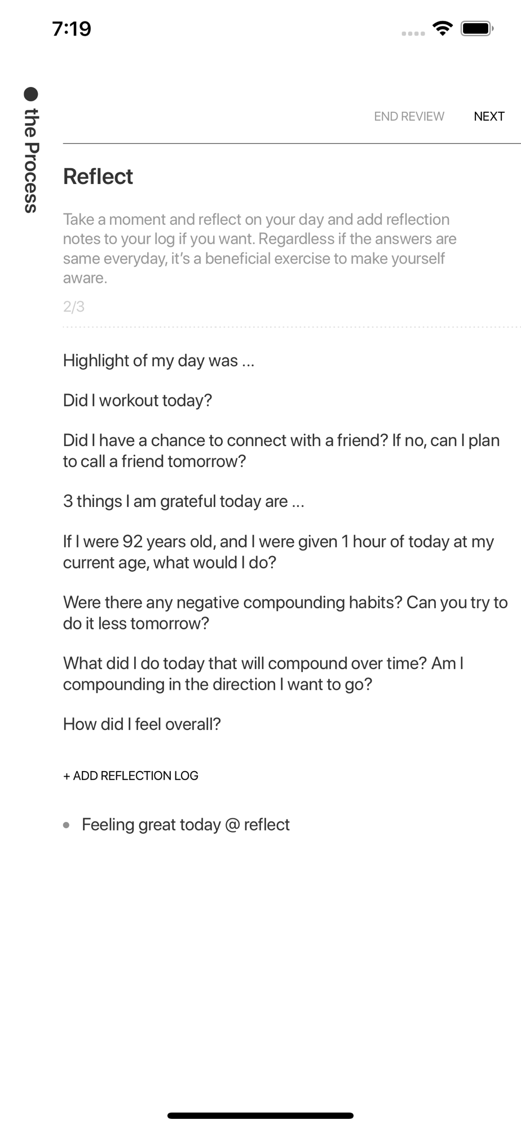Image resolution: width=521 pixels, height=1129 pixels.
Task: Click END REVIEW
Action: [409, 116]
